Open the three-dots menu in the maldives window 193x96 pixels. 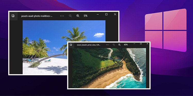click(62, 16)
